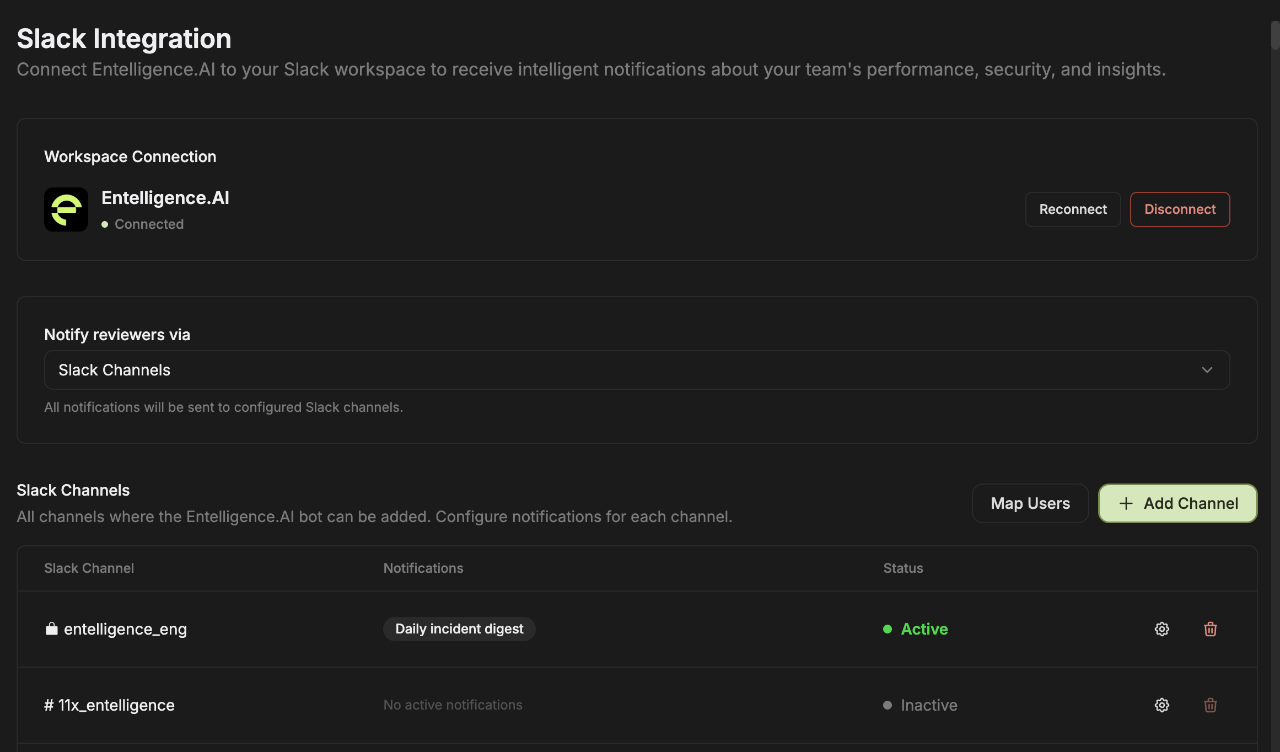Open settings gear for entelligence_eng channel
1280x752 pixels.
click(x=1161, y=629)
